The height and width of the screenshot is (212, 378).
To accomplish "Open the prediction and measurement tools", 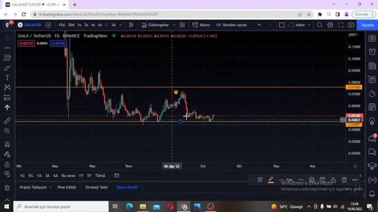I will [7, 98].
